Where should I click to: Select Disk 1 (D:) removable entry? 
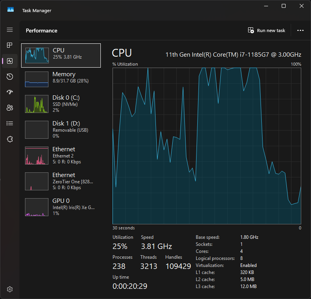(x=61, y=129)
